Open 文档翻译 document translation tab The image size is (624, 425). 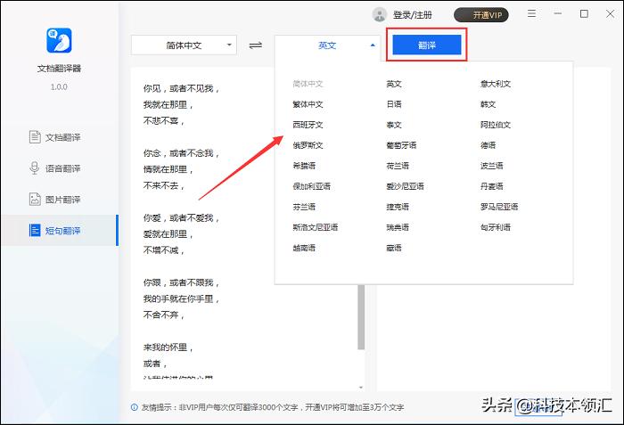point(60,137)
